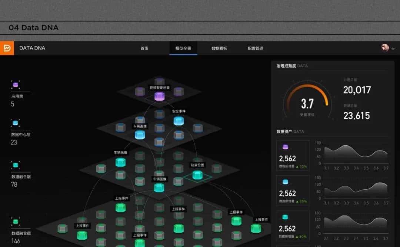
Task: Click the purple cylinder icon in first asset card
Action: [285, 148]
